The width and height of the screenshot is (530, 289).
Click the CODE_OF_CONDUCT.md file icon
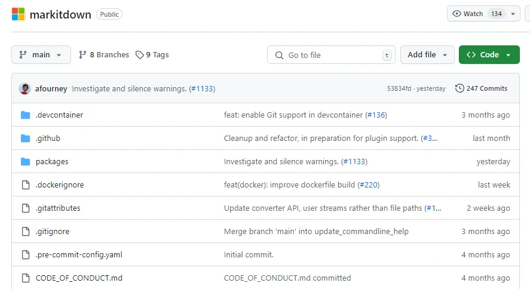tap(25, 278)
